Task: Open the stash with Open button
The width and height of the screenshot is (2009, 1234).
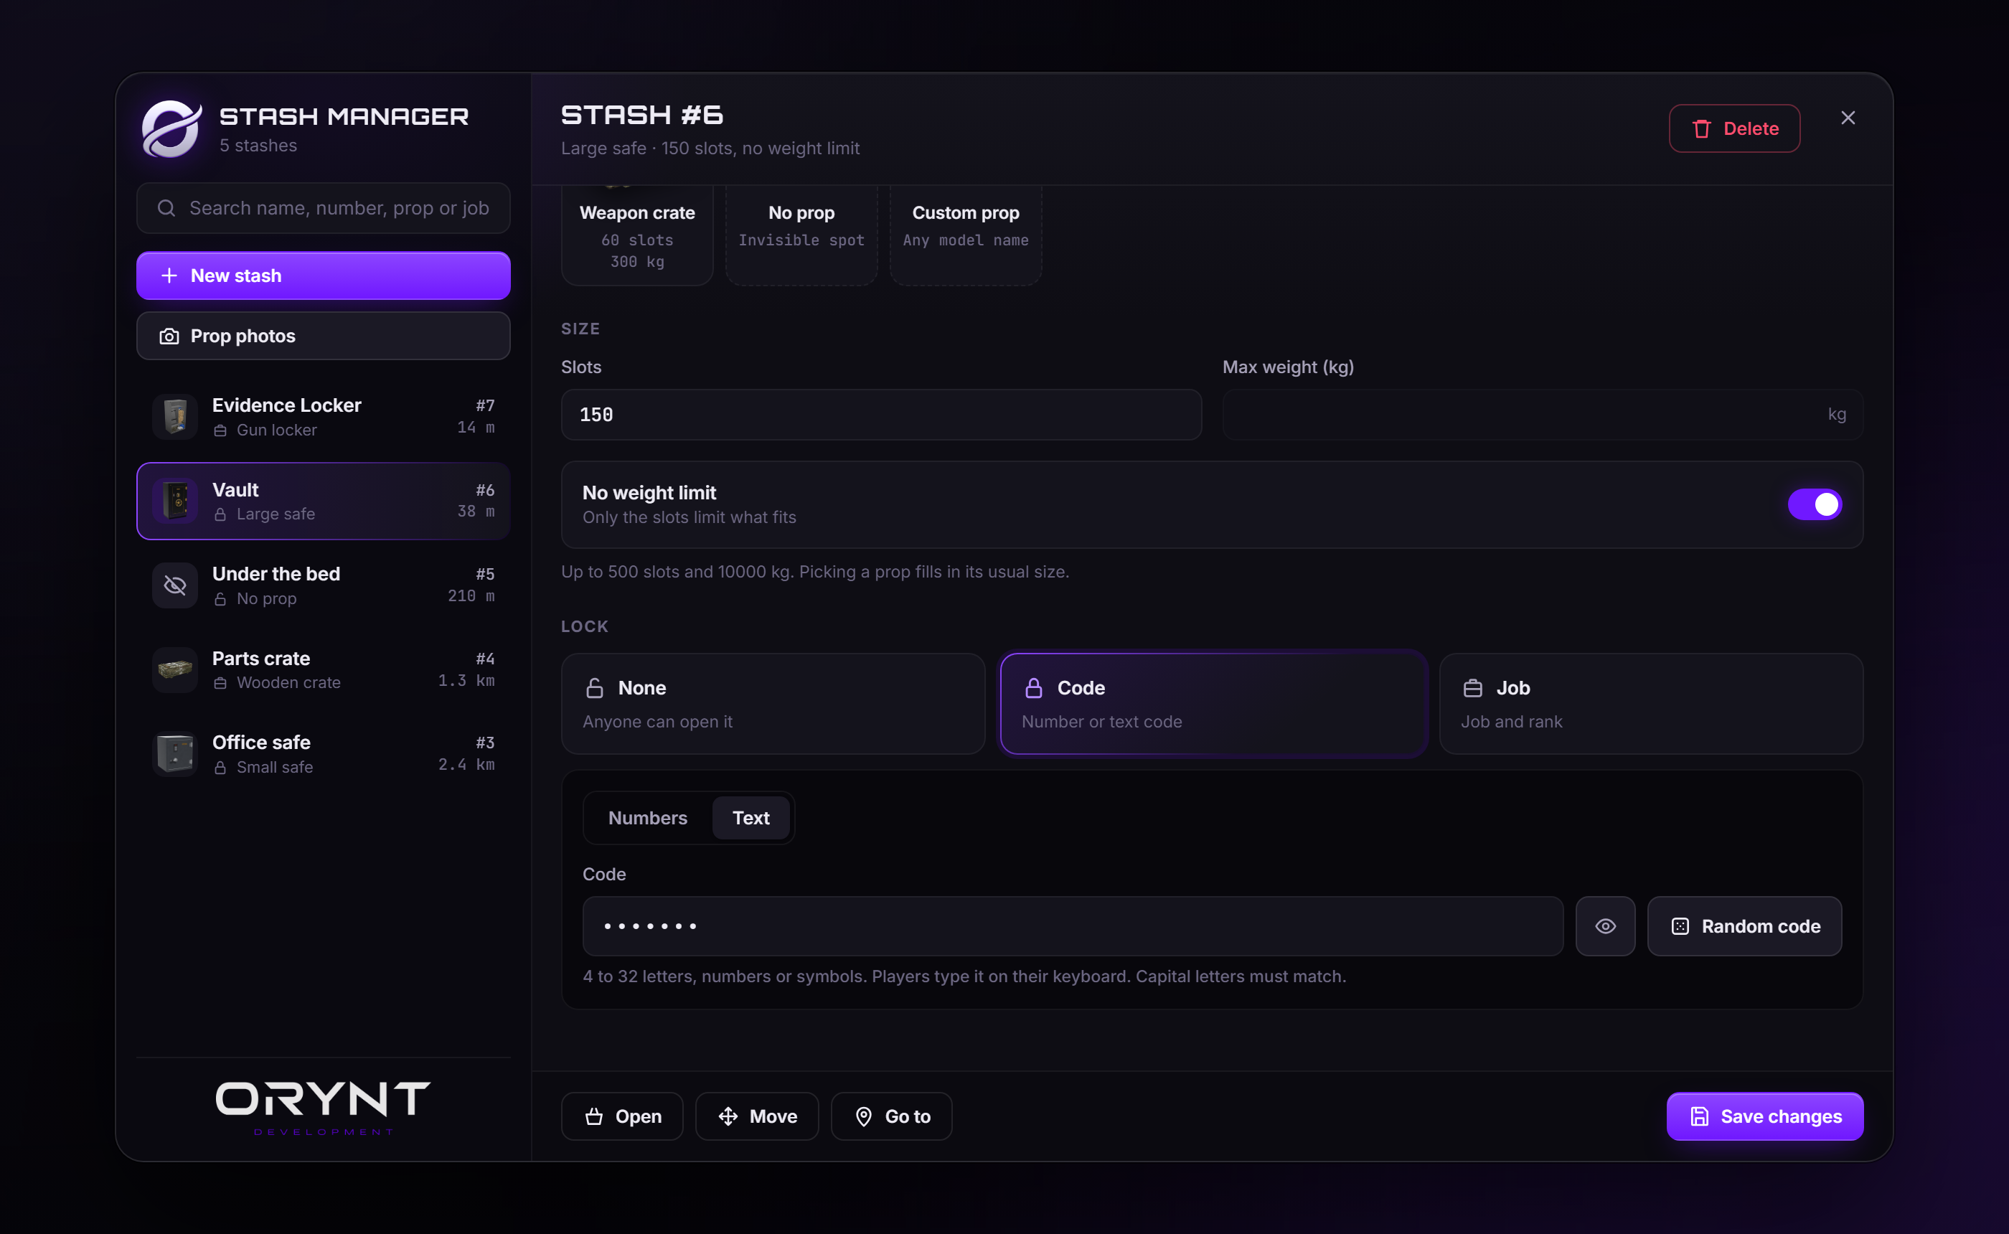Action: [622, 1116]
